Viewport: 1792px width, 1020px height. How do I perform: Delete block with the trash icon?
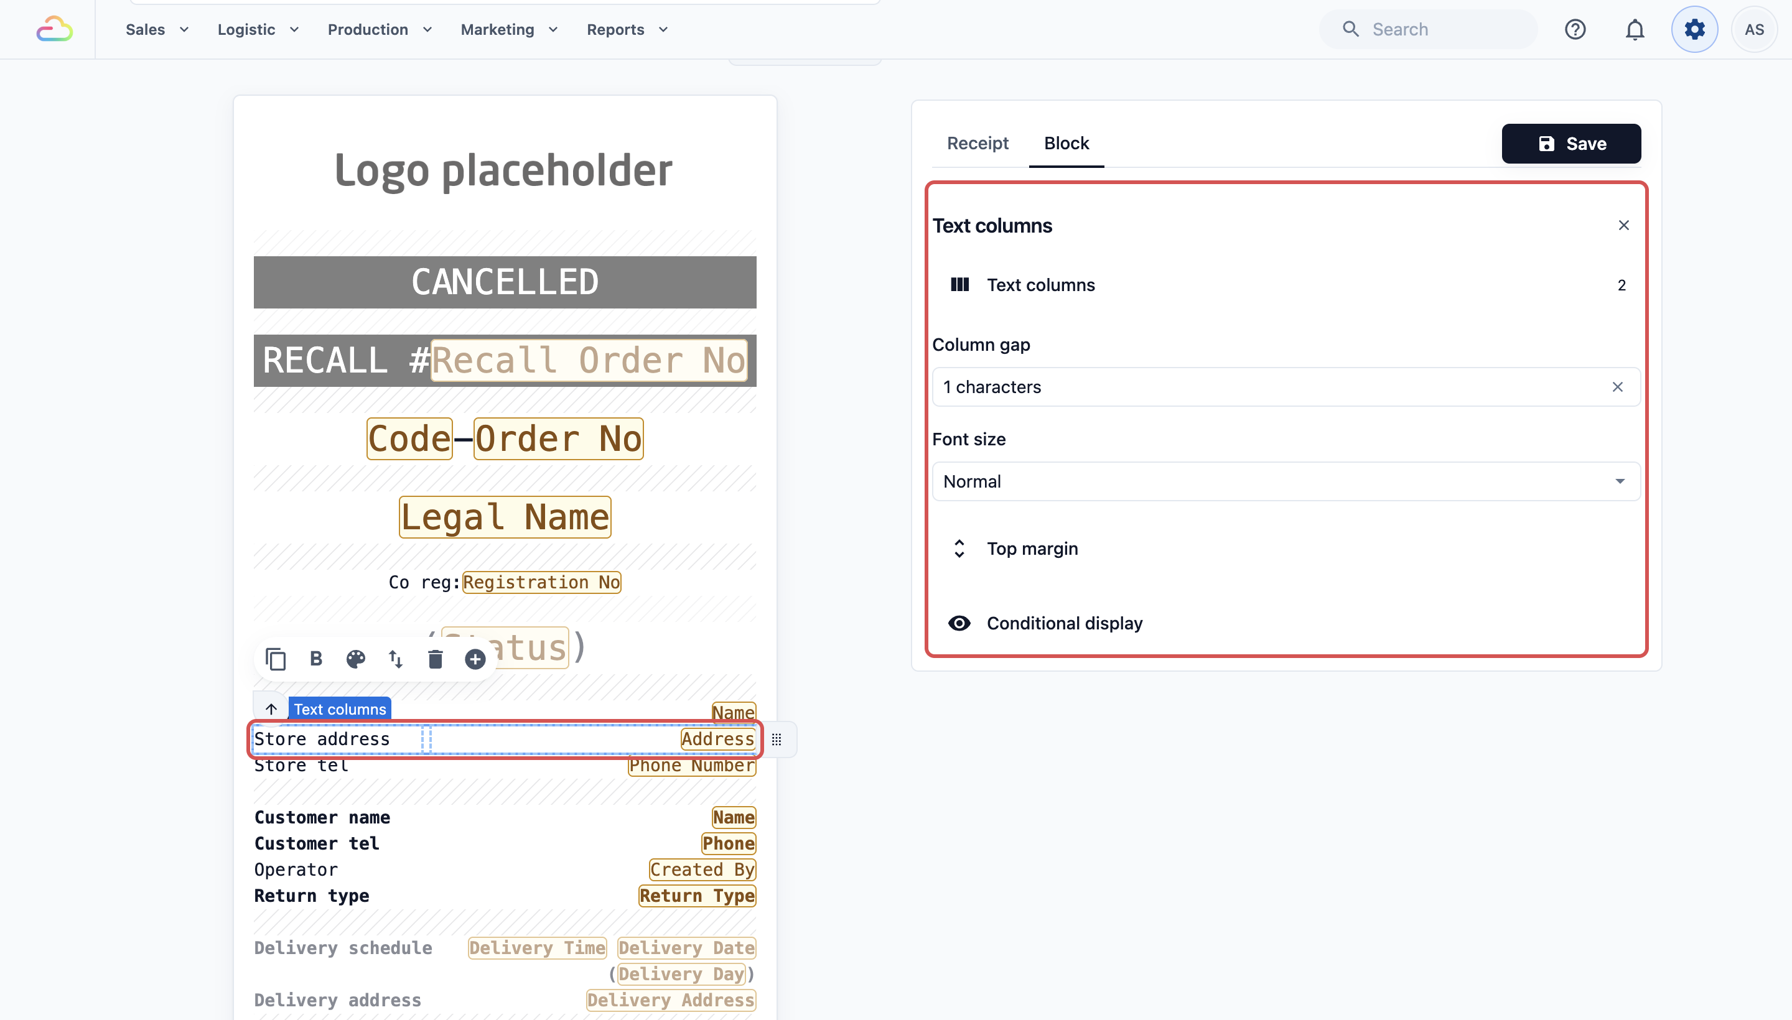[x=435, y=659]
